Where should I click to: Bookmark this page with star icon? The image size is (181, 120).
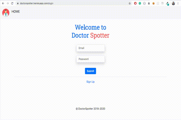[130, 3]
